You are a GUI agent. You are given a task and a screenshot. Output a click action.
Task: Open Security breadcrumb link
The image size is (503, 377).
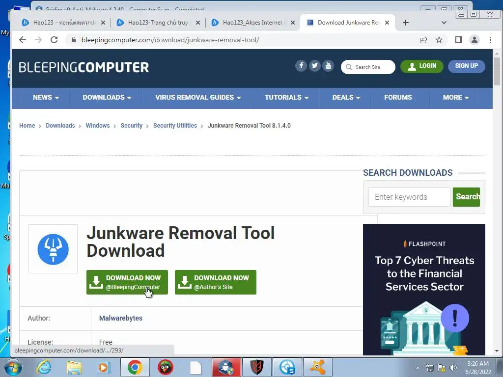[132, 126]
